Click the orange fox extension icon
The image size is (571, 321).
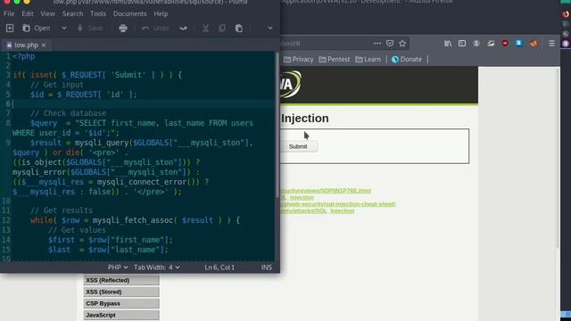tap(534, 44)
